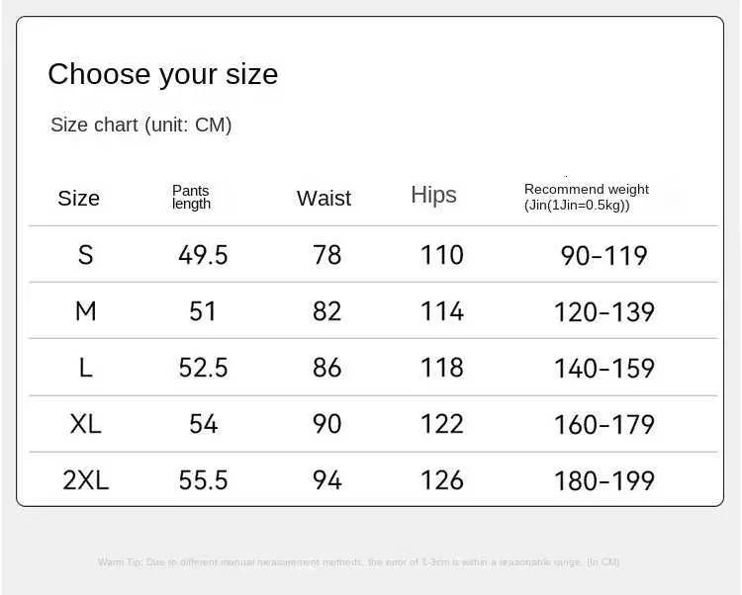Click the "Choose your size" heading
Image resolution: width=742 pixels, height=595 pixels.
pos(162,74)
